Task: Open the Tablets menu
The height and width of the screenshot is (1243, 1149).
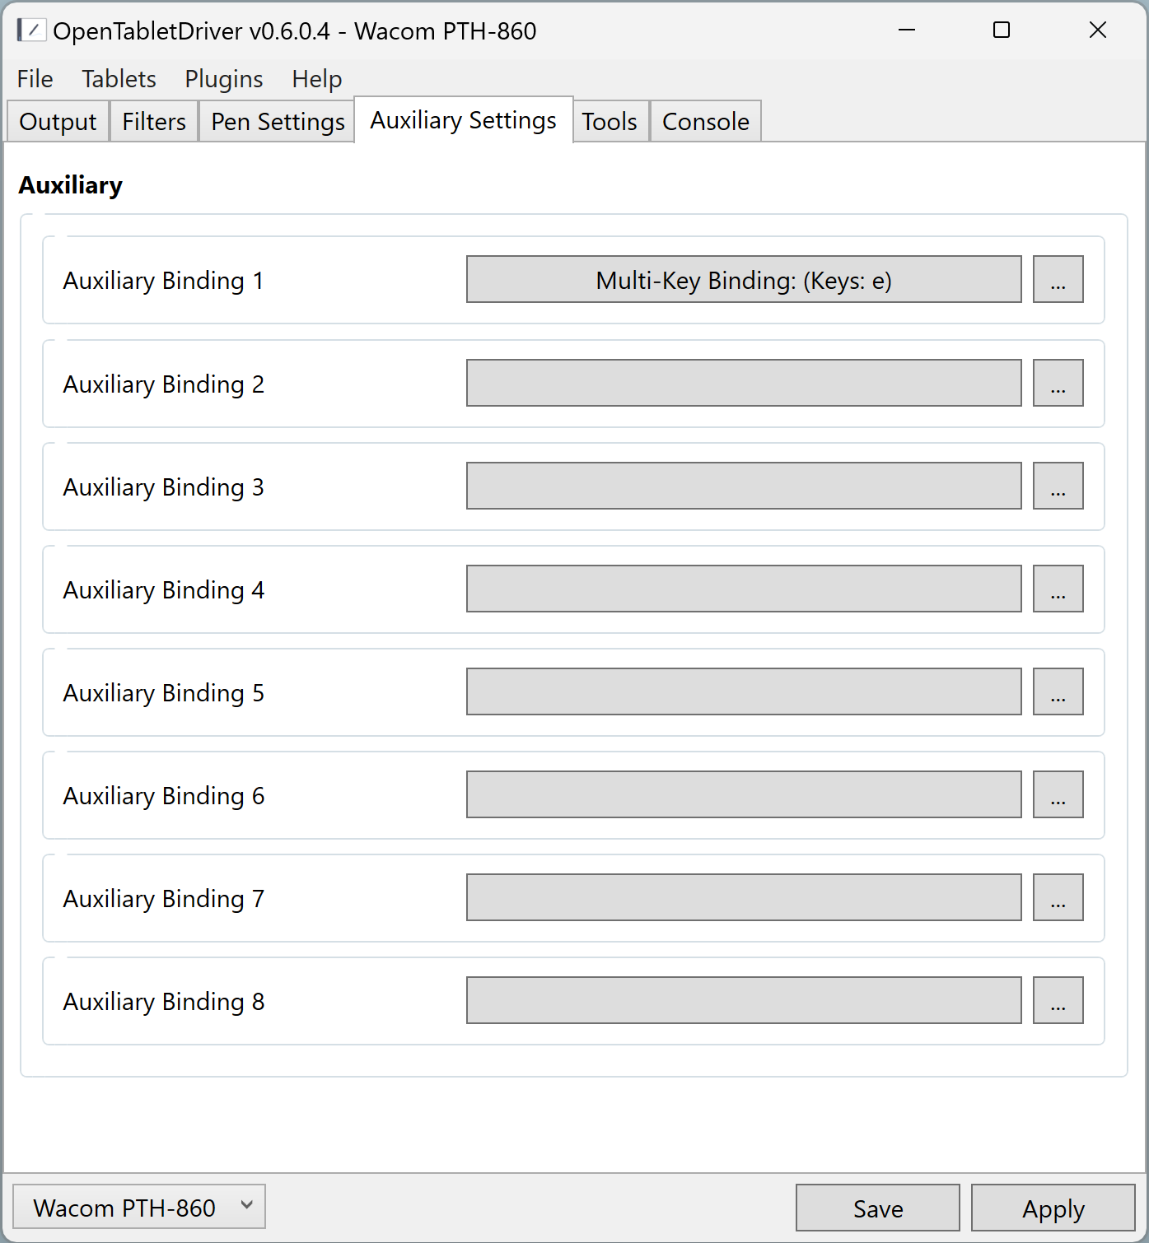Action: tap(119, 79)
